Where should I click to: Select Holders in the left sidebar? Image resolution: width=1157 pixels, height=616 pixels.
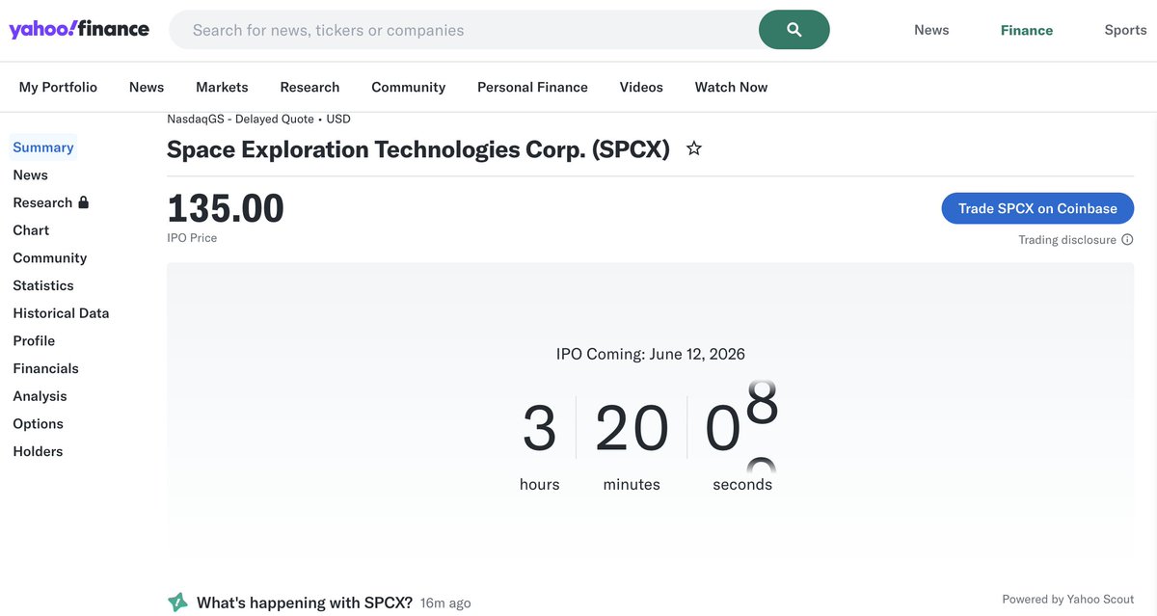[x=38, y=451]
